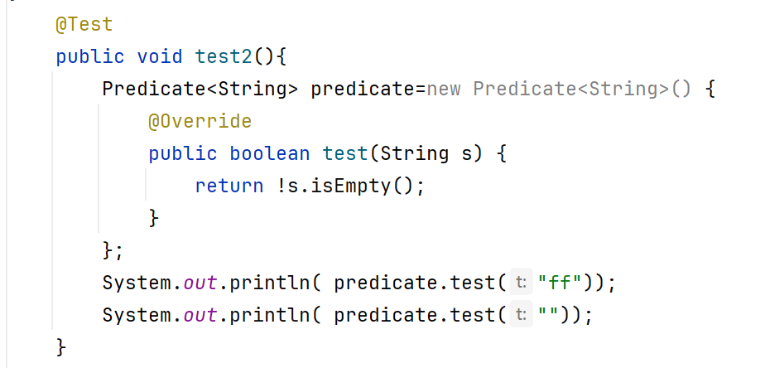Click the empty string literal ""
Screen dimensions: 770x368
pyautogui.click(x=548, y=315)
